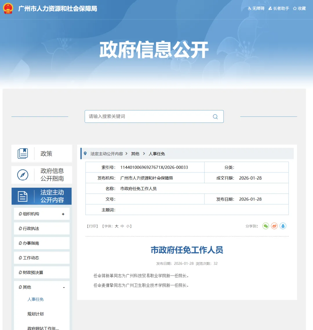The width and height of the screenshot is (313, 330).
Task: Open the 无障碍 accessibility option
Action: coord(256,8)
